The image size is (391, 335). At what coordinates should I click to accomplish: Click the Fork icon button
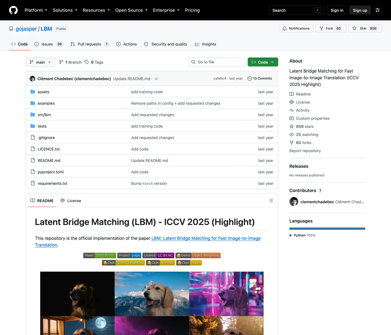click(x=321, y=28)
